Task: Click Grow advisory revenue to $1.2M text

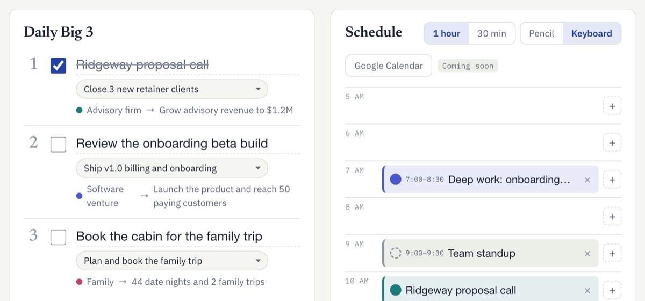Action: click(226, 110)
